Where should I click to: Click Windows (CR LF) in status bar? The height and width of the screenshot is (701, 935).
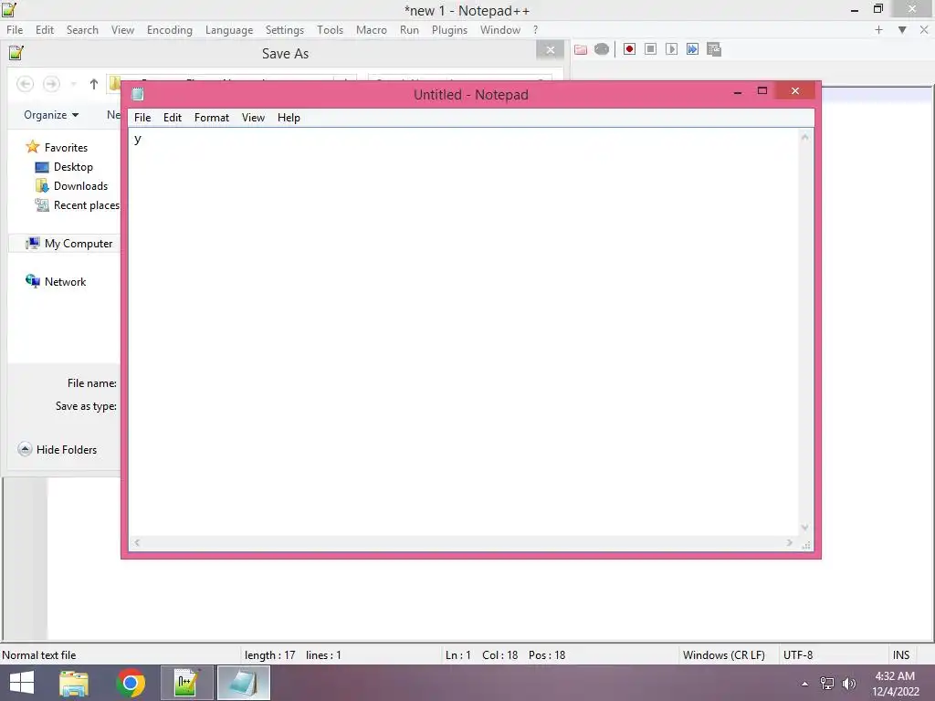723,655
